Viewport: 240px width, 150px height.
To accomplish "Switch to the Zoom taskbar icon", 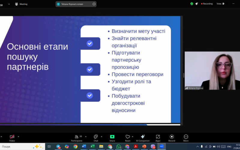I will (x=161, y=146).
